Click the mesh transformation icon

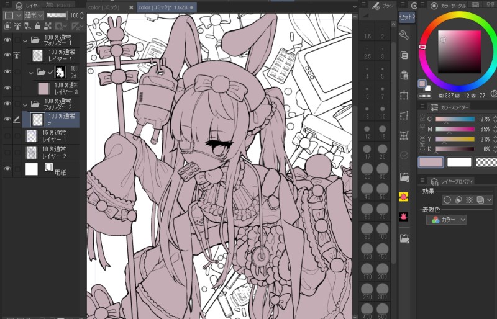pos(404,135)
